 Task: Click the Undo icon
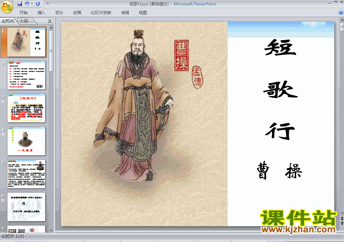click(27, 3)
